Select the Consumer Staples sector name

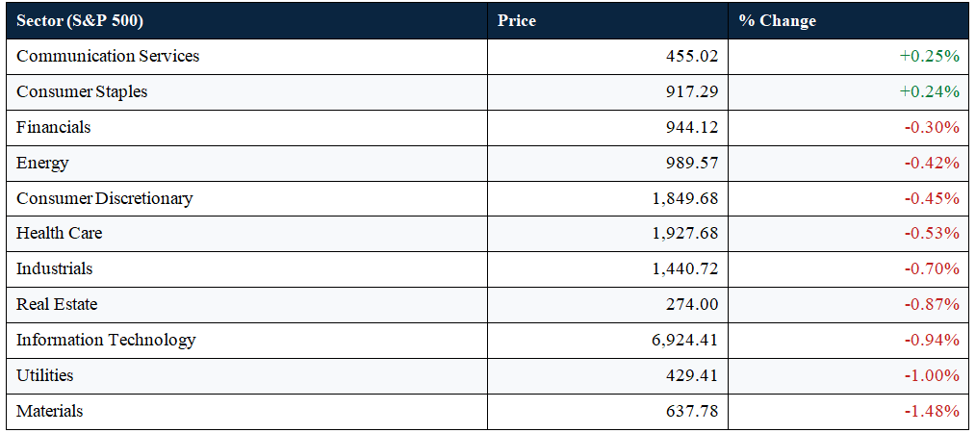(x=82, y=92)
